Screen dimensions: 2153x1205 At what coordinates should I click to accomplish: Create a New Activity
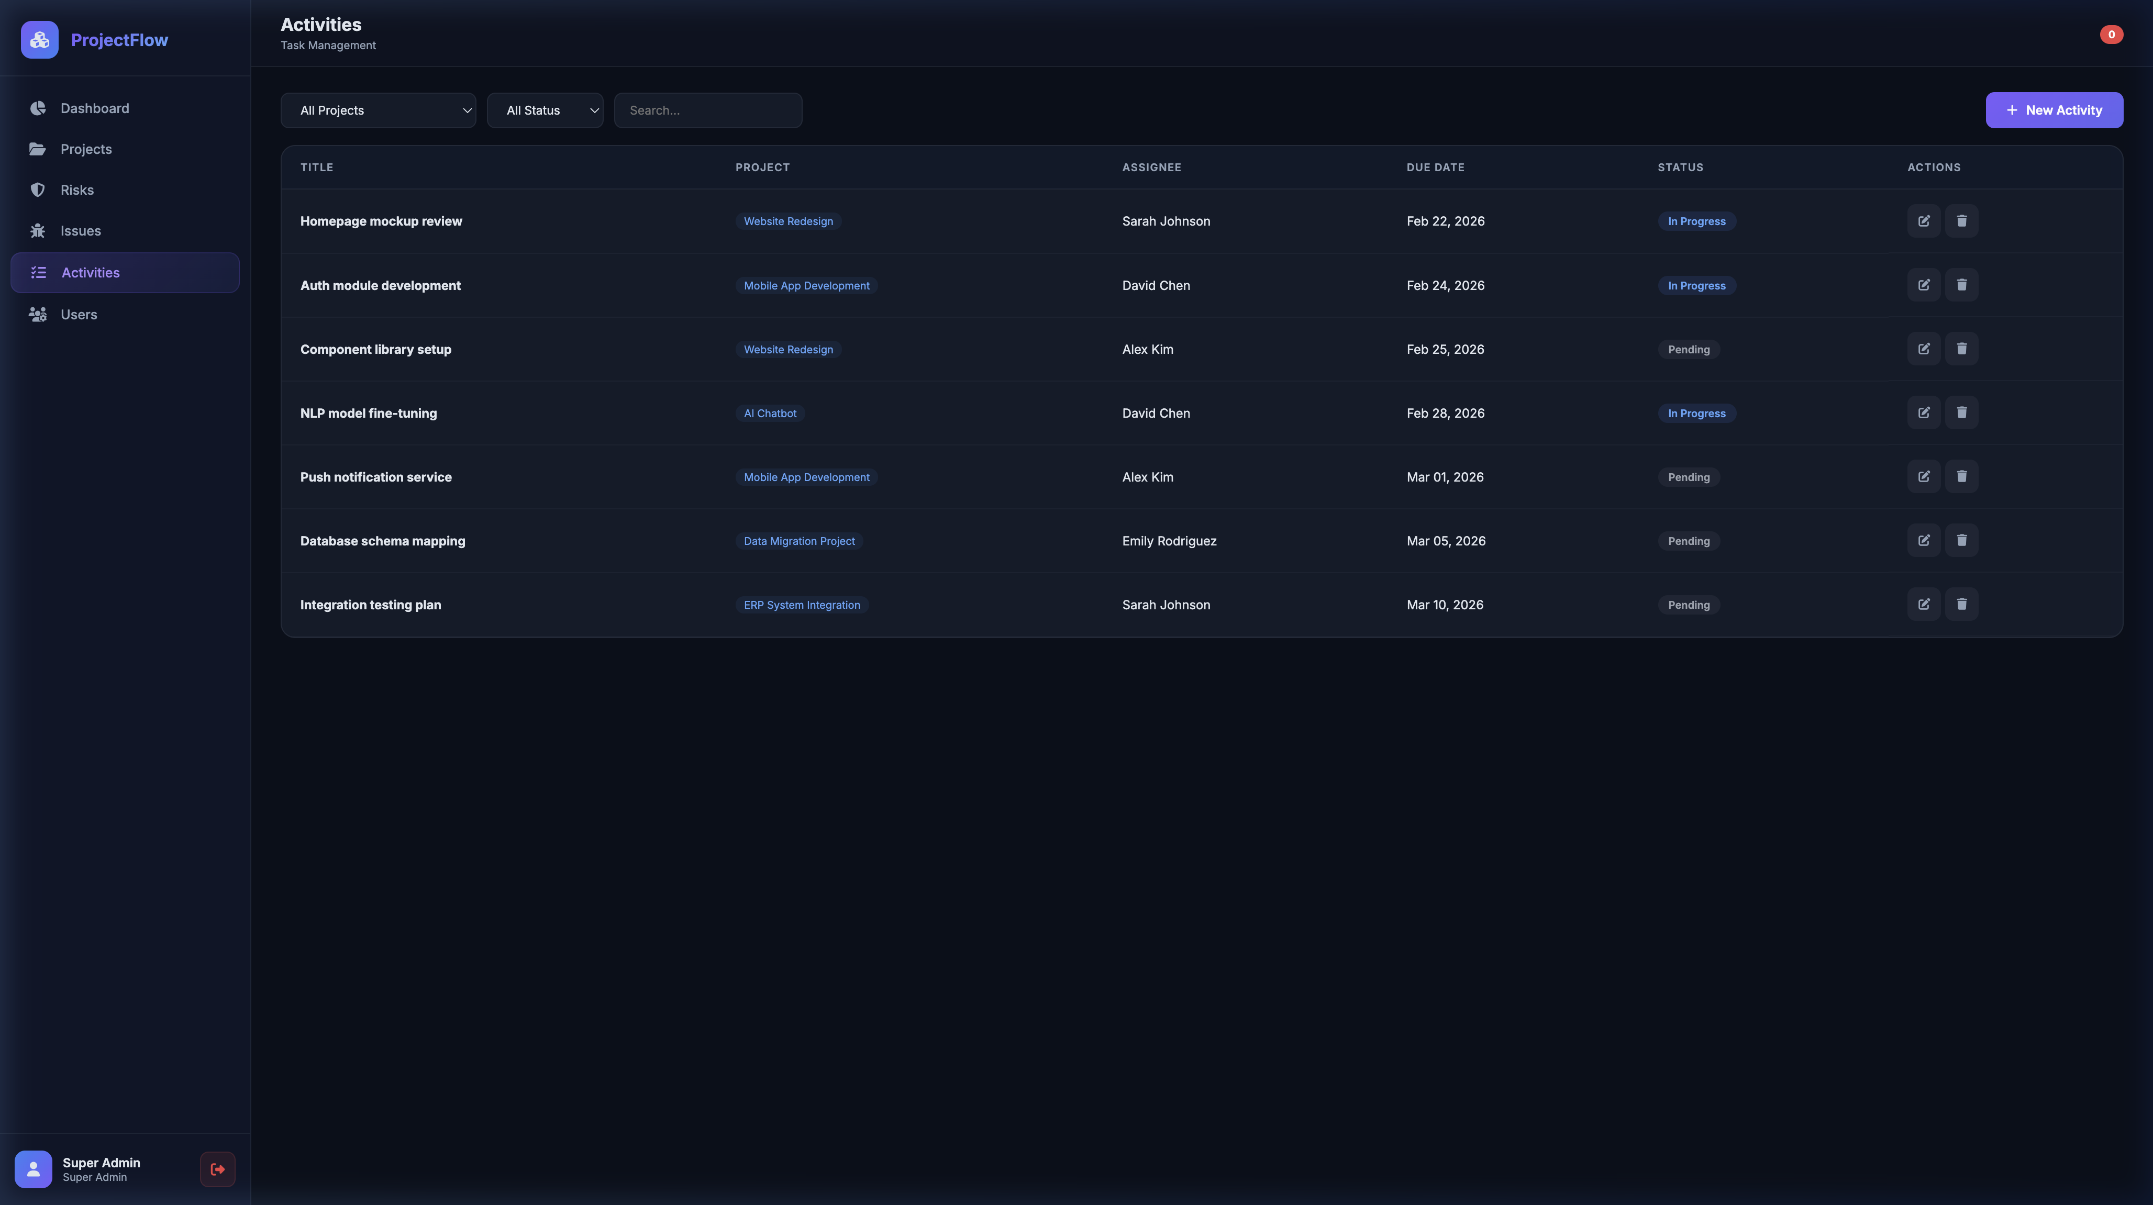click(2054, 110)
